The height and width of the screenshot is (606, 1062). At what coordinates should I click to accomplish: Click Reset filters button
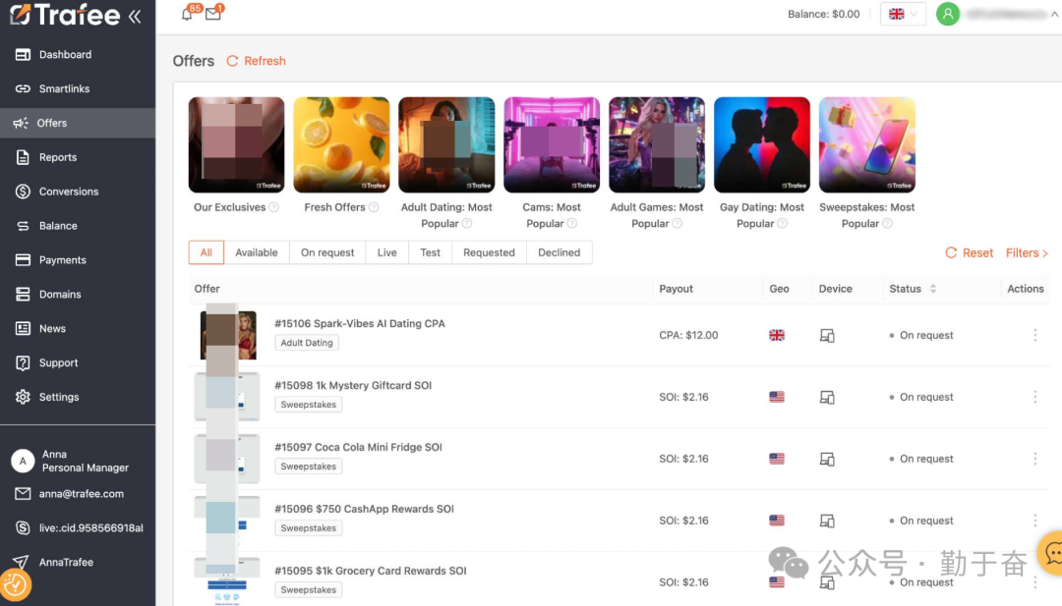coord(970,253)
